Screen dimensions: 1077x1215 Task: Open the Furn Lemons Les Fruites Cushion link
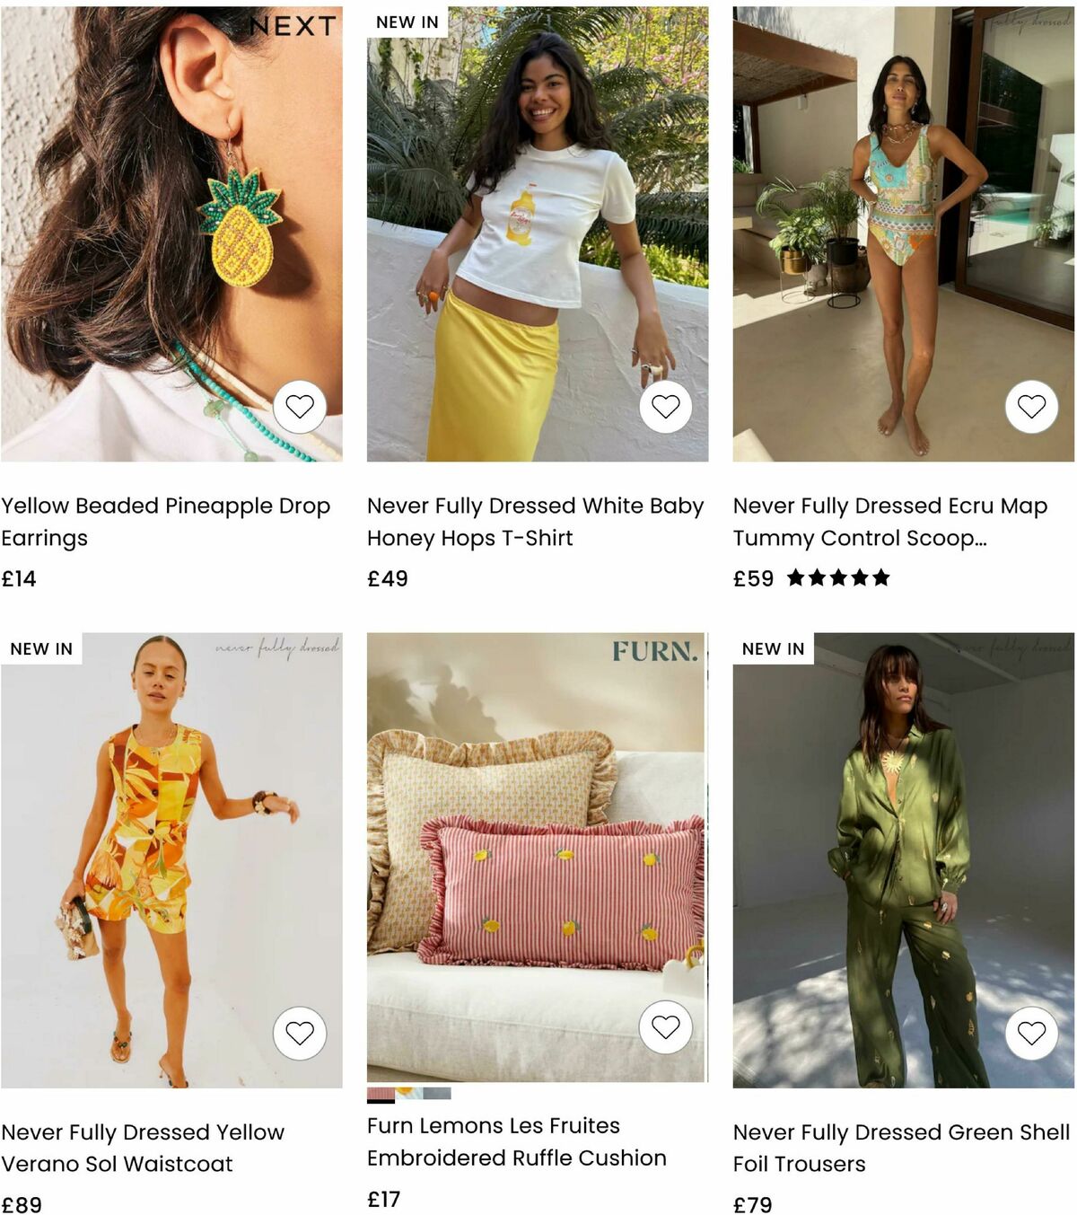pyautogui.click(x=515, y=1141)
